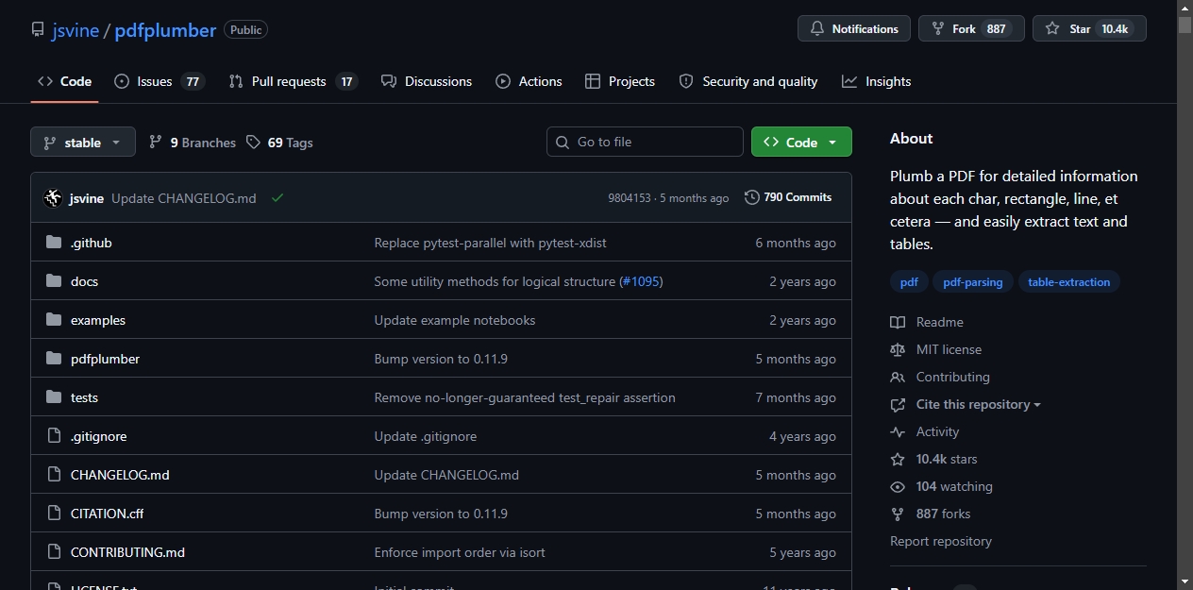The height and width of the screenshot is (590, 1193).
Task: Open the CITATION.cff file
Action: 108,514
